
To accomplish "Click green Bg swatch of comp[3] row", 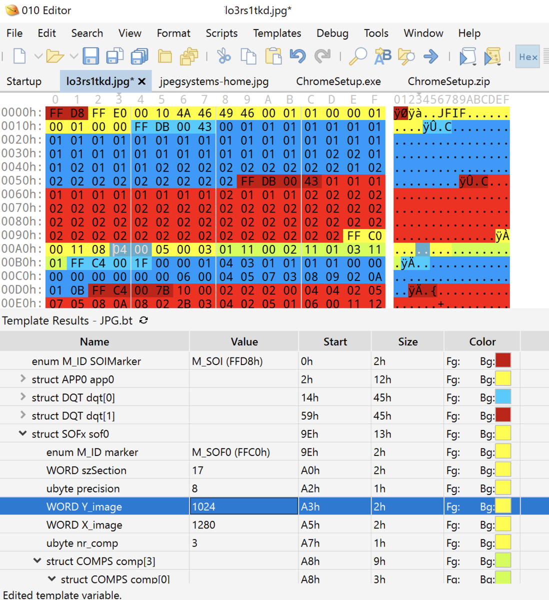I will (503, 561).
